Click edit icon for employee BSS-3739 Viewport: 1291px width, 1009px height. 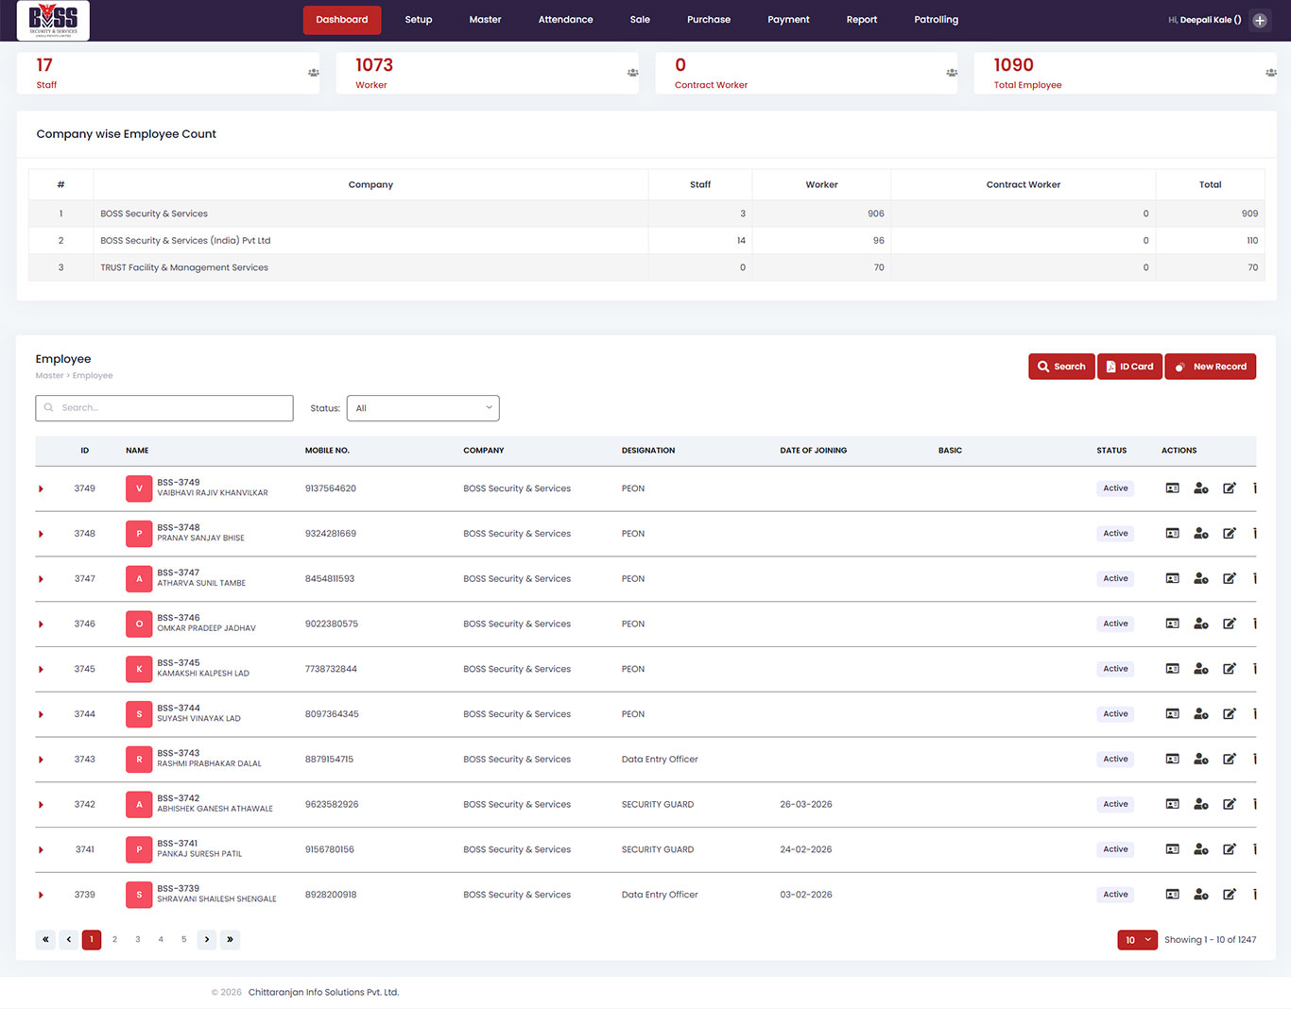pos(1229,895)
